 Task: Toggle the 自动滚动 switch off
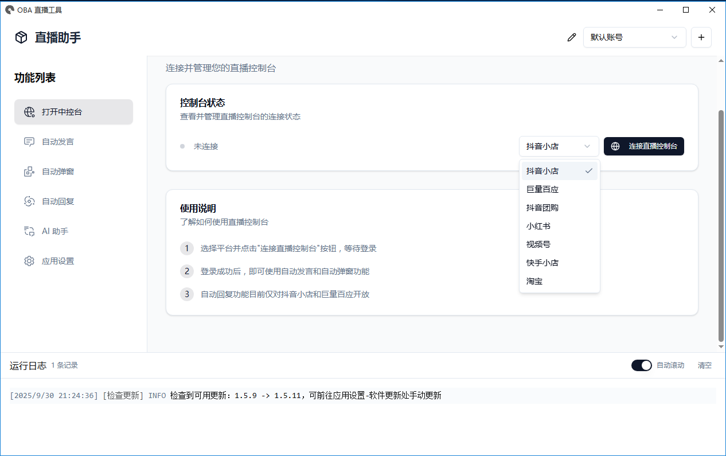point(641,365)
